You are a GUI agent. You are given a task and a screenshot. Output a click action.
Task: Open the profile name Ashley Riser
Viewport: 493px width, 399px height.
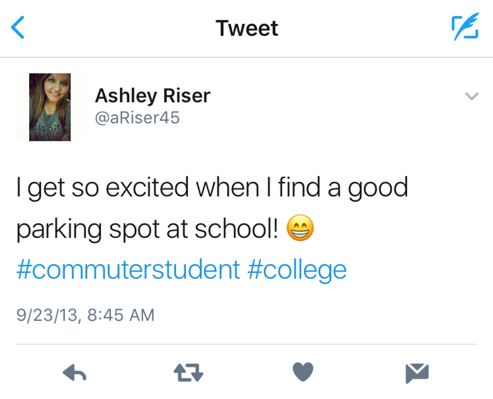click(152, 96)
